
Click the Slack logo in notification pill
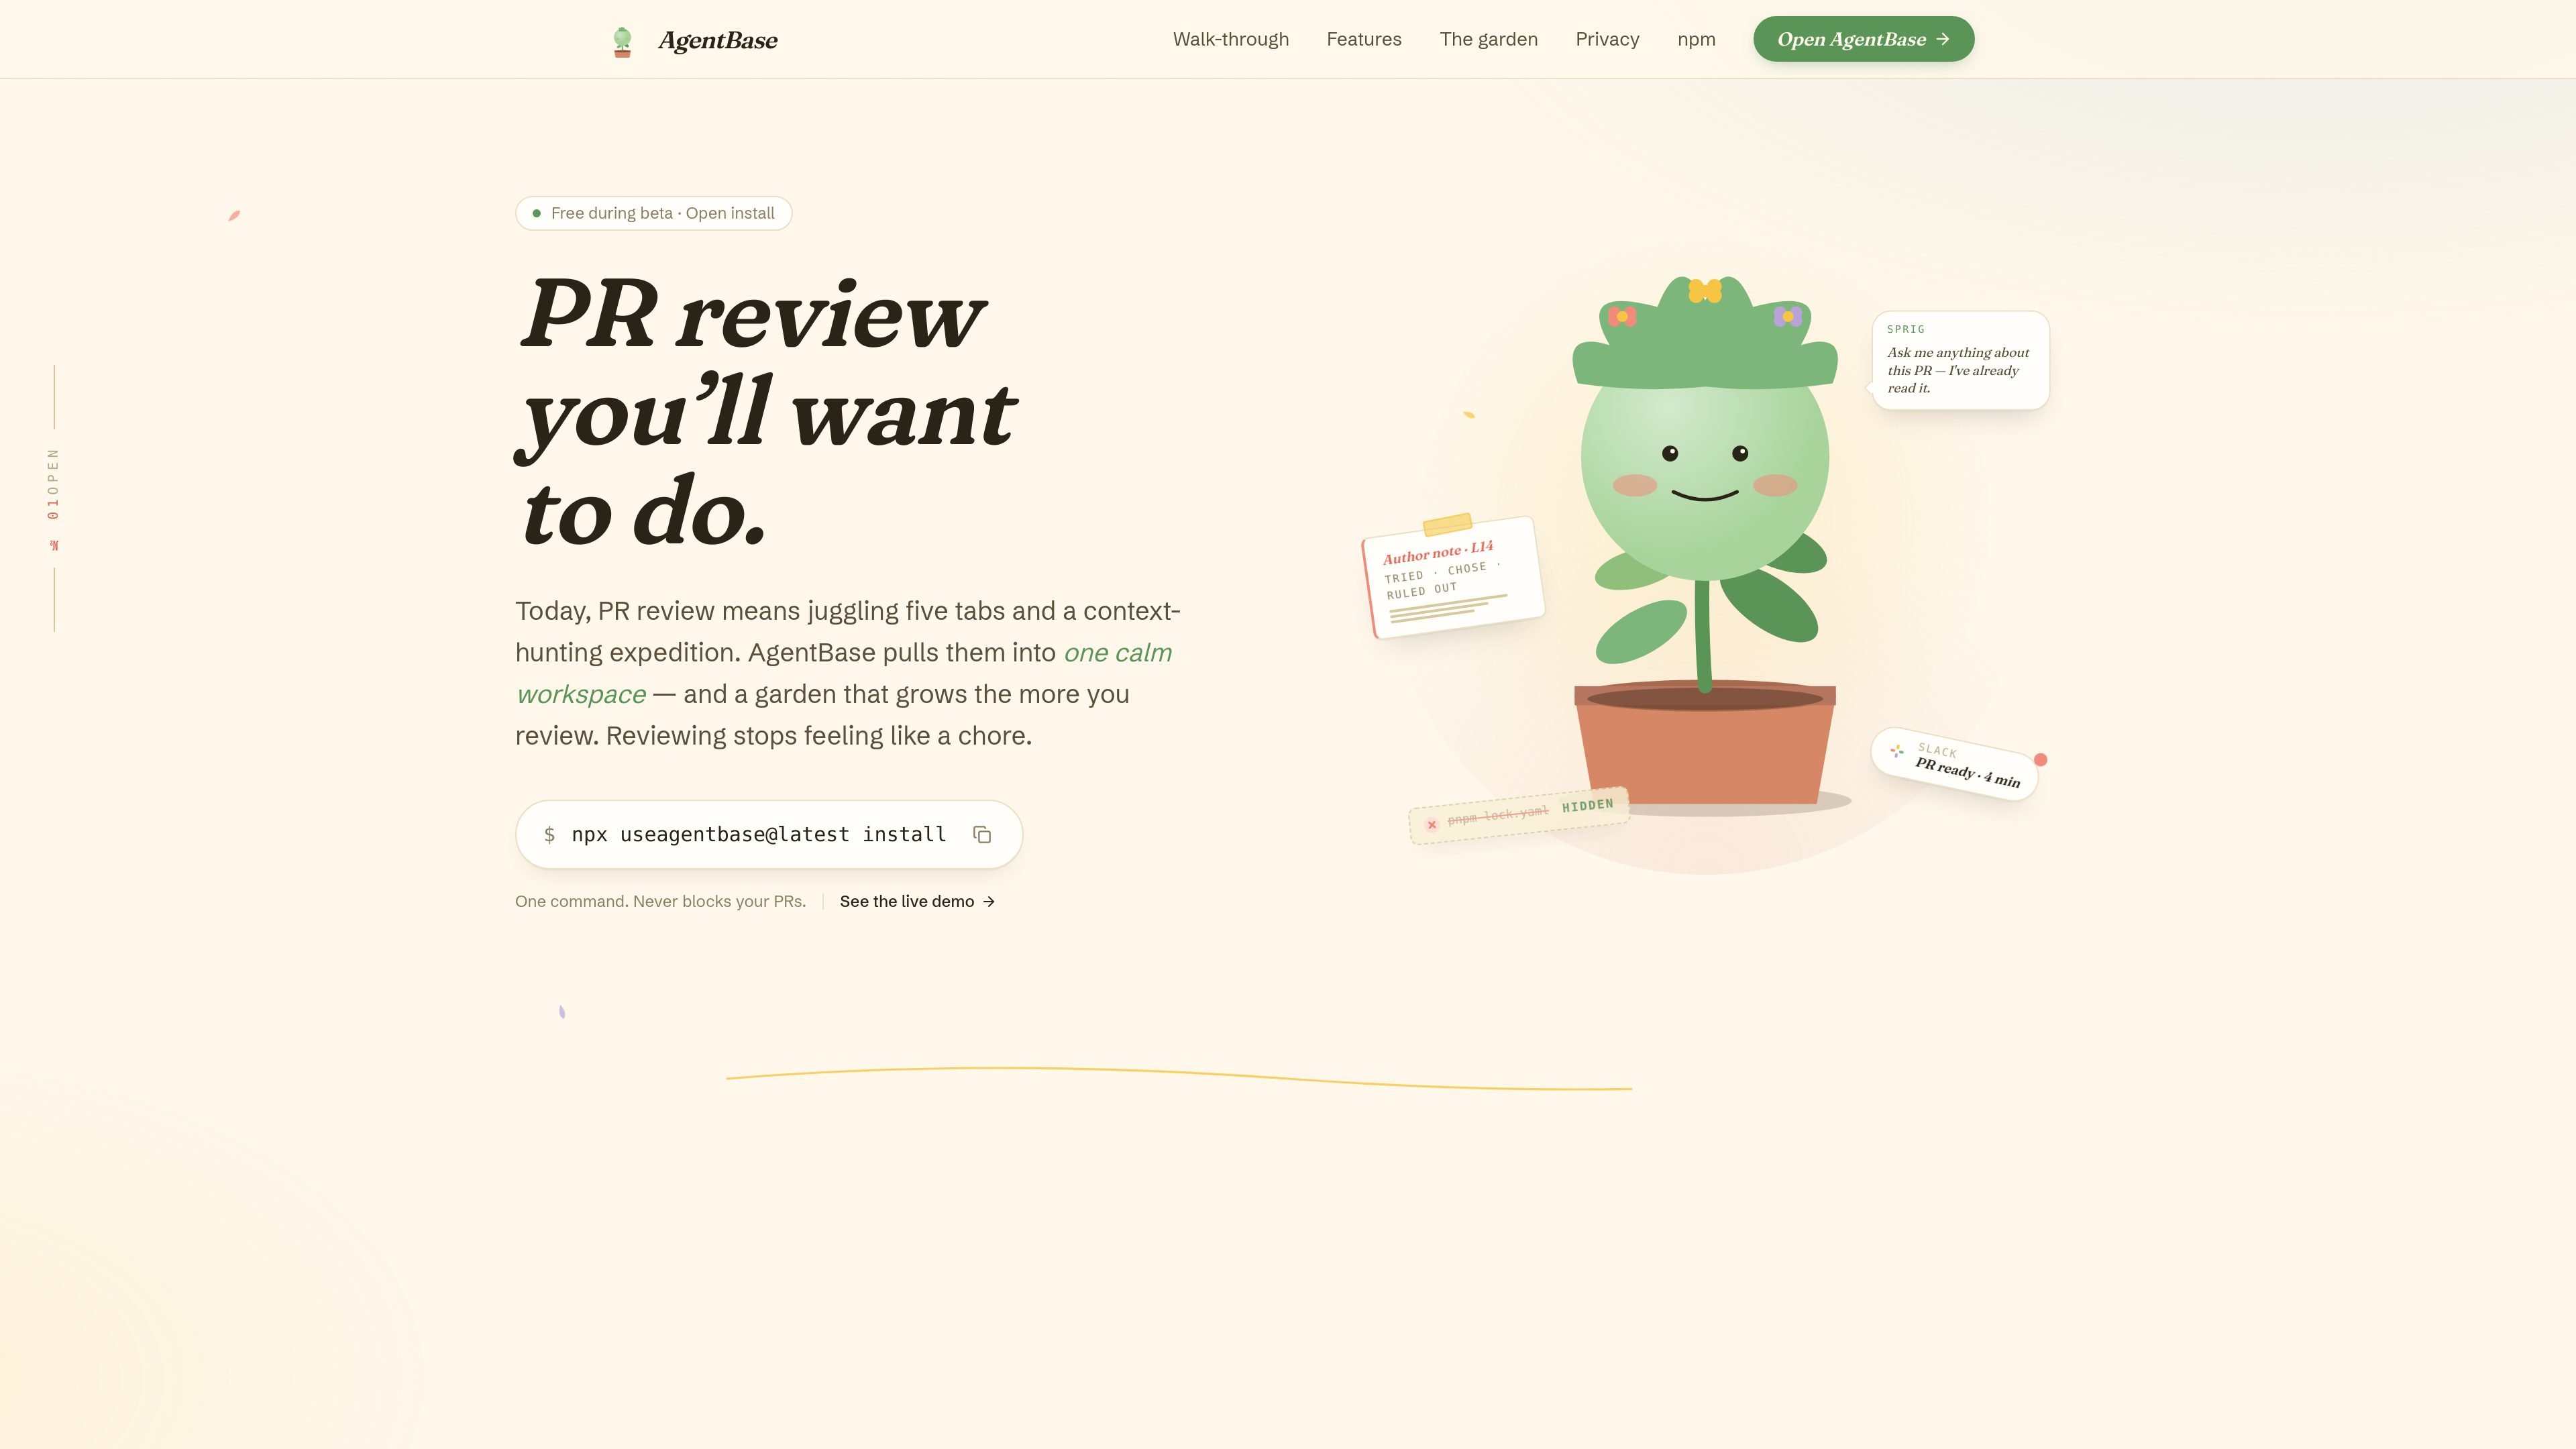(x=1897, y=750)
